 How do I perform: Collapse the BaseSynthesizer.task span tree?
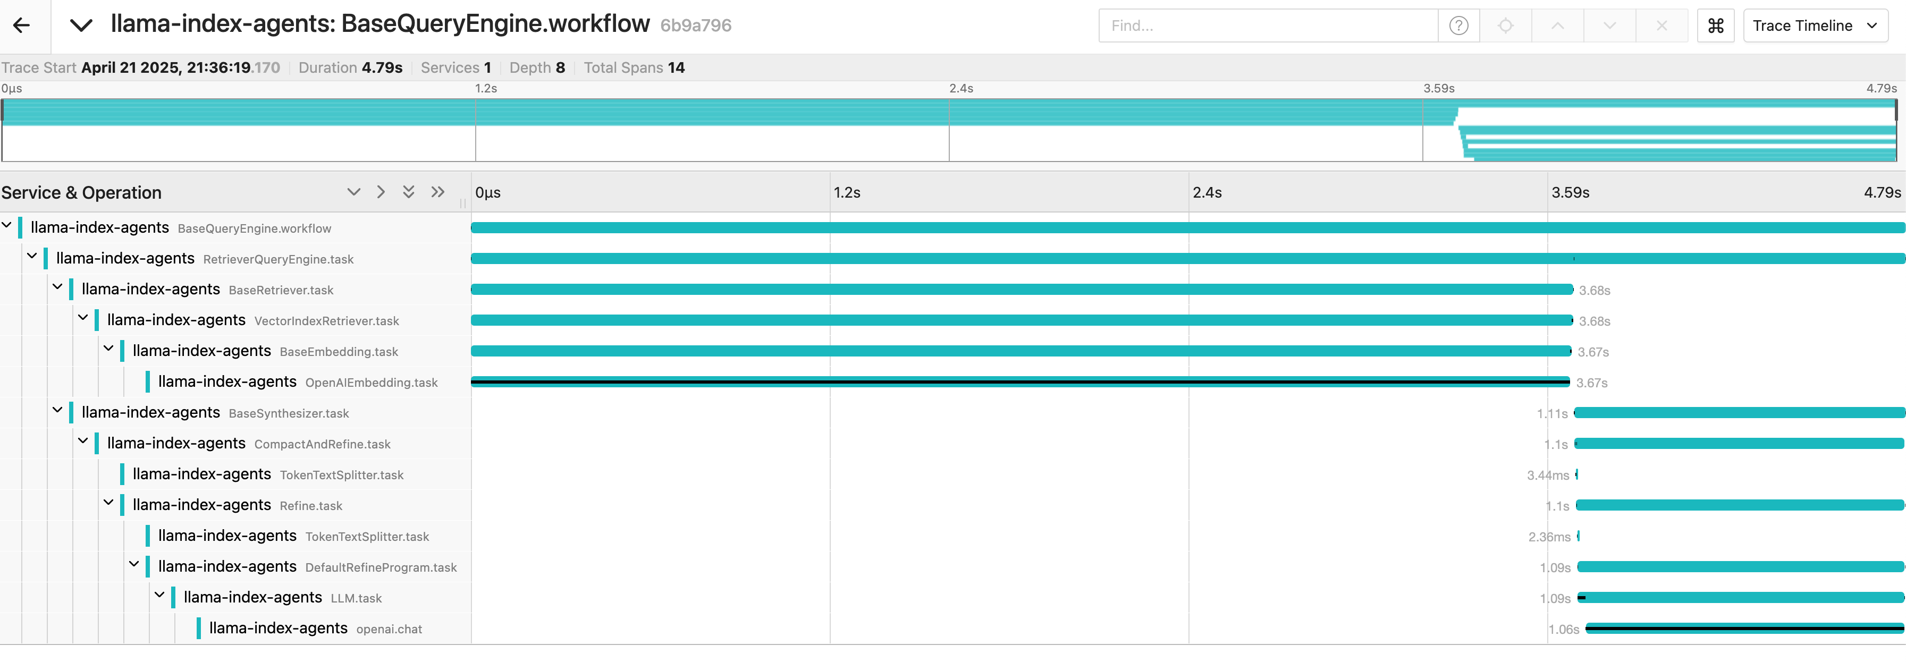click(x=58, y=411)
